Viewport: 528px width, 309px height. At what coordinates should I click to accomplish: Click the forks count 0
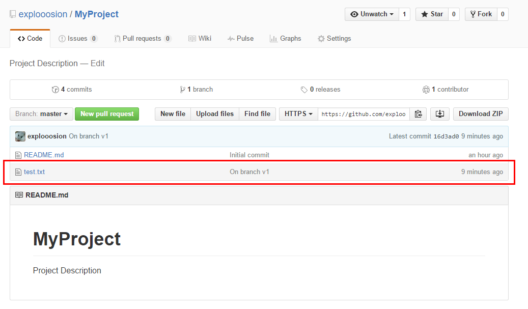pos(503,14)
